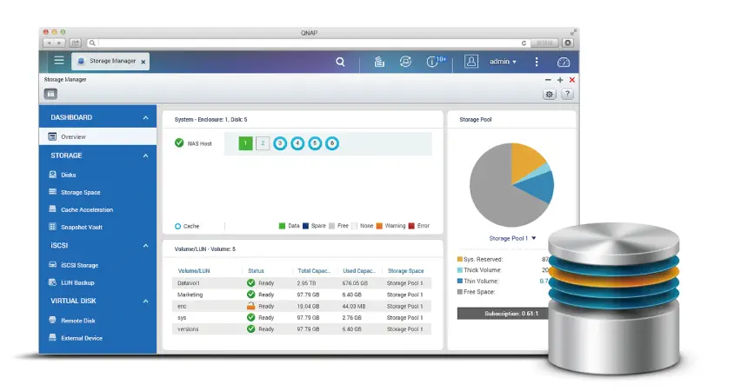Click the NAS Host green check status
Image resolution: width=734 pixels, height=391 pixels.
coord(179,142)
